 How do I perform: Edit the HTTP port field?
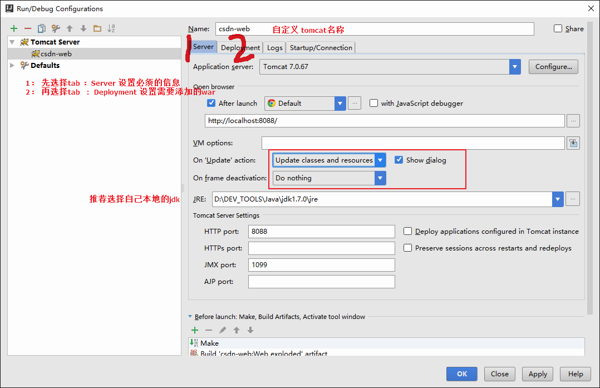click(322, 232)
